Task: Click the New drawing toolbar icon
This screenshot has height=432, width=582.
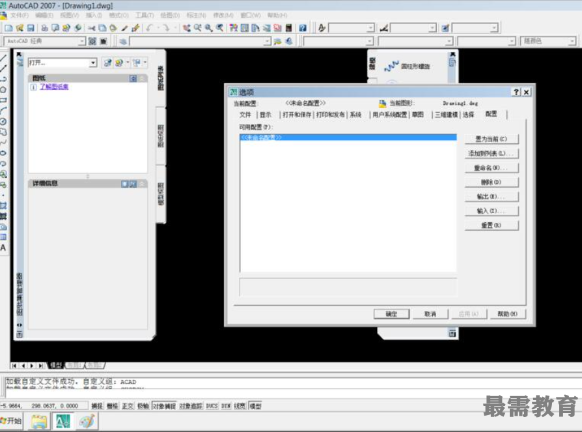Action: coord(8,28)
